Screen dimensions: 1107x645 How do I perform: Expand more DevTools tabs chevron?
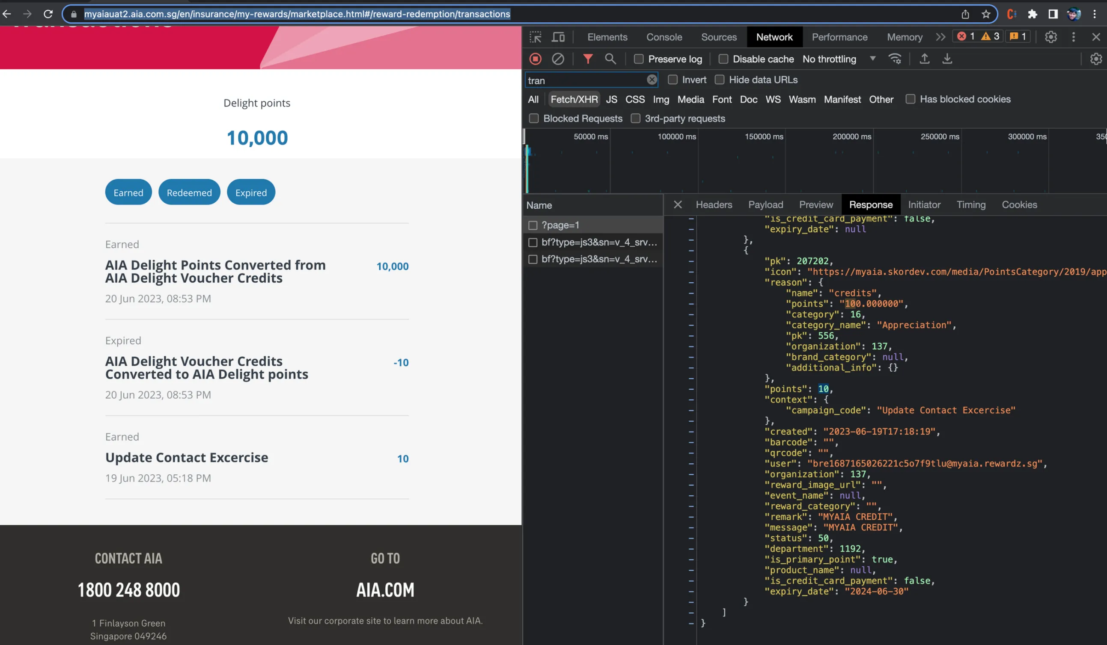pyautogui.click(x=940, y=37)
